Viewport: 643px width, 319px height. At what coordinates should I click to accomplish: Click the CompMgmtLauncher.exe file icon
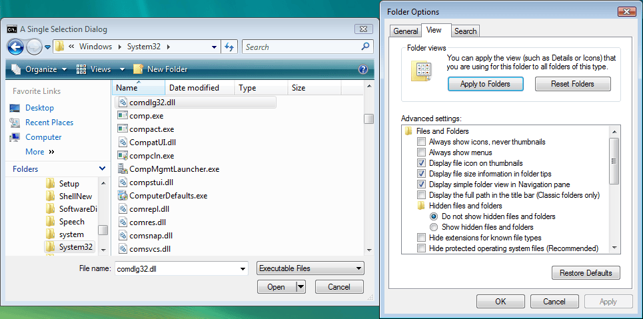pyautogui.click(x=123, y=168)
